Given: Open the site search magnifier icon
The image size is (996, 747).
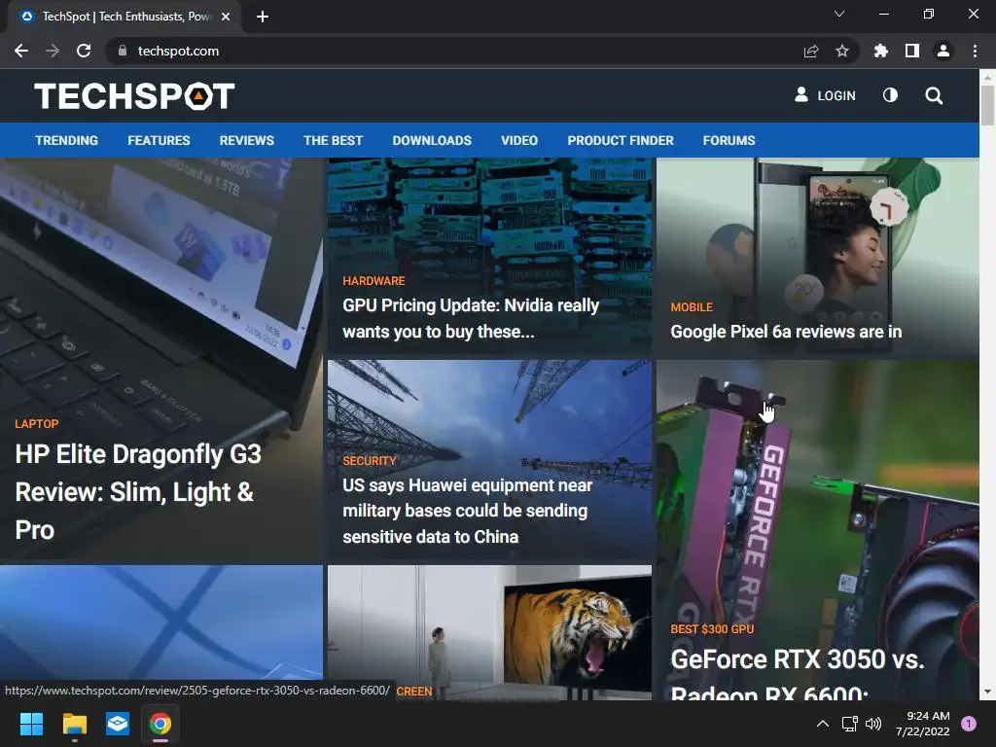Looking at the screenshot, I should (x=934, y=96).
